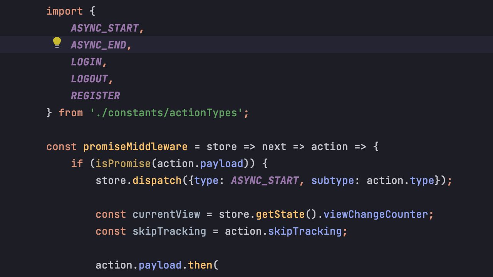Click the isPromise function call
The image size is (493, 277).
123,164
